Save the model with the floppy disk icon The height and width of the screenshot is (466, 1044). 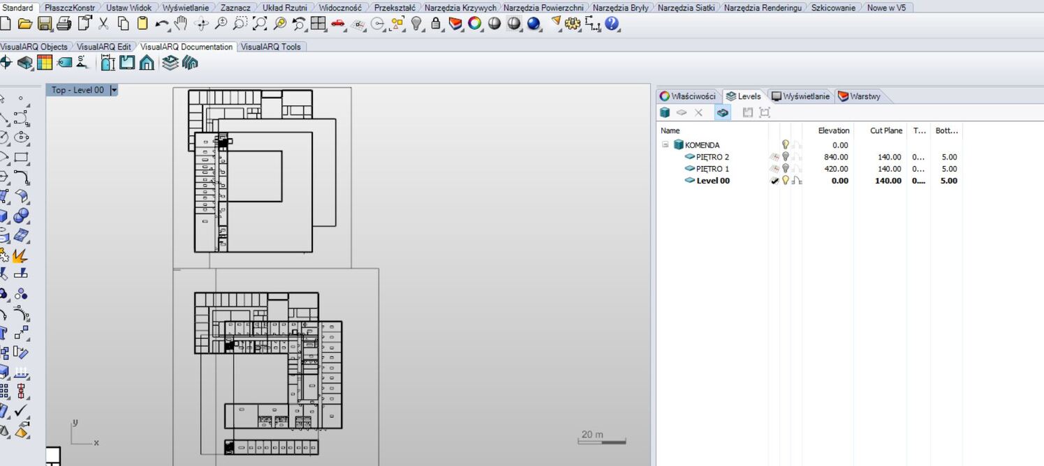click(x=45, y=24)
